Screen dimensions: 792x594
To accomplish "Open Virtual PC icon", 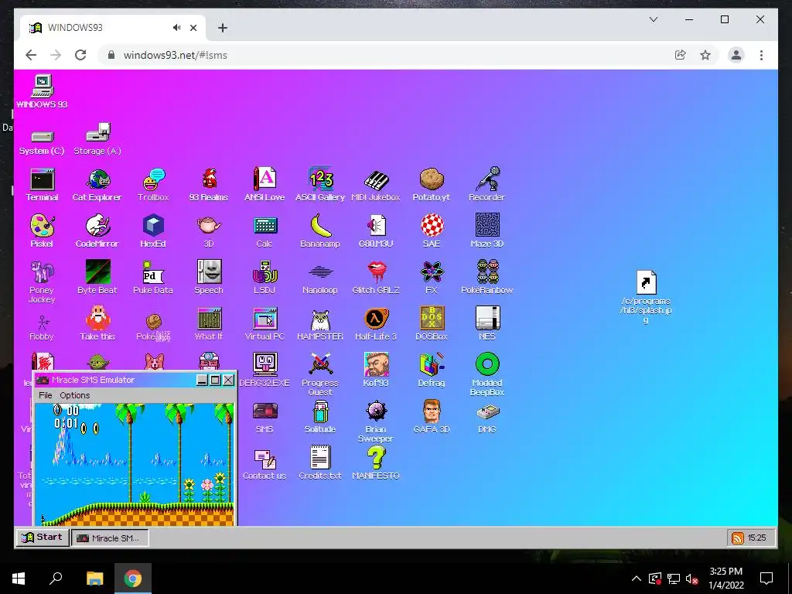I will (265, 324).
